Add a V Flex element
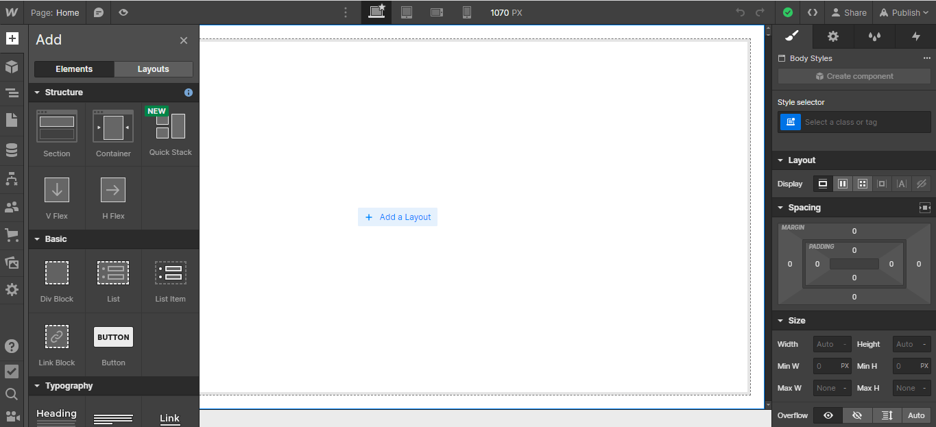936x427 pixels. pos(57,197)
